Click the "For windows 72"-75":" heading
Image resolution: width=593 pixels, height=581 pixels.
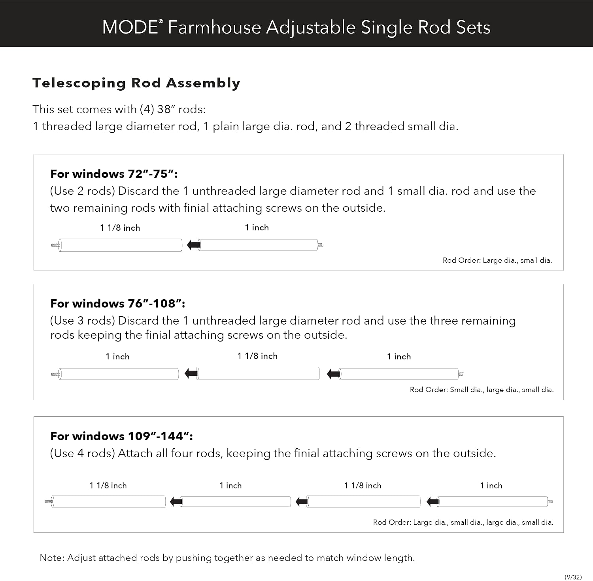(x=114, y=174)
